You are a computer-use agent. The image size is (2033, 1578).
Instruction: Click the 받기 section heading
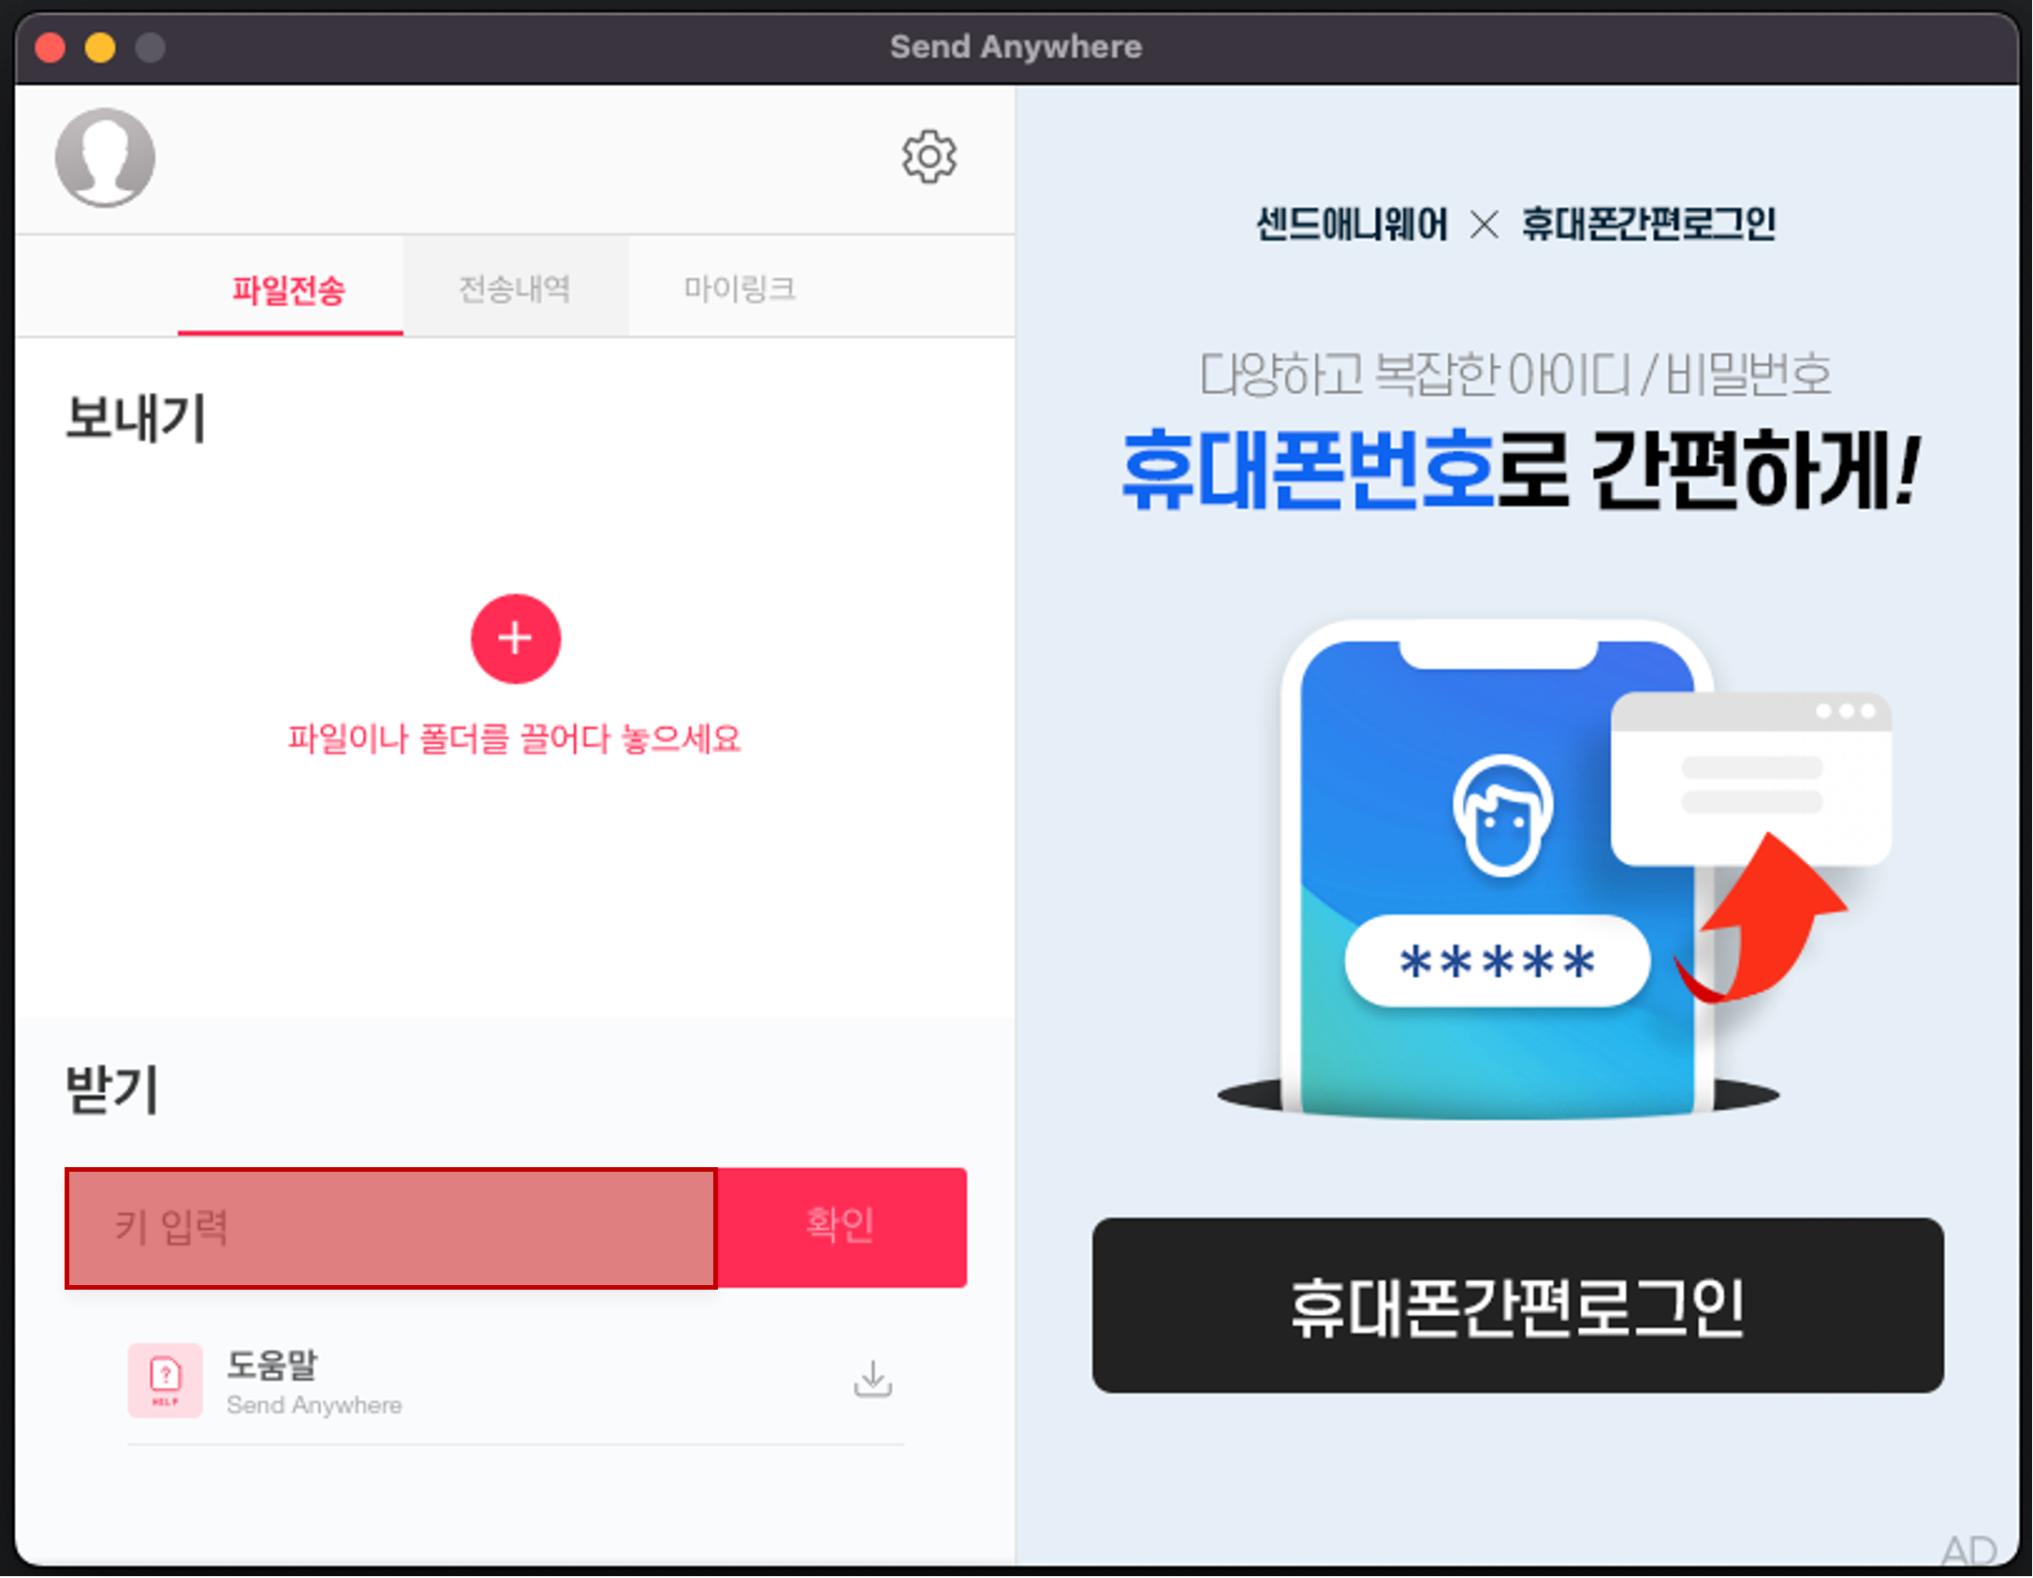111,1089
